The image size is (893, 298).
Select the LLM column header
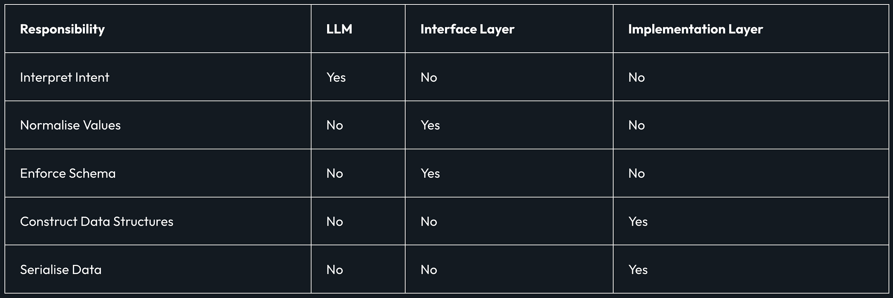pos(339,29)
